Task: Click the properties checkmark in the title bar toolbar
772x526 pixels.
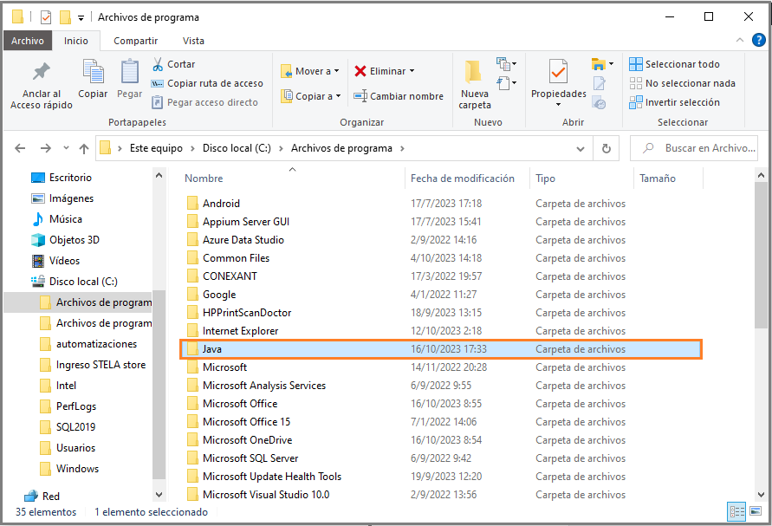Action: coord(46,17)
